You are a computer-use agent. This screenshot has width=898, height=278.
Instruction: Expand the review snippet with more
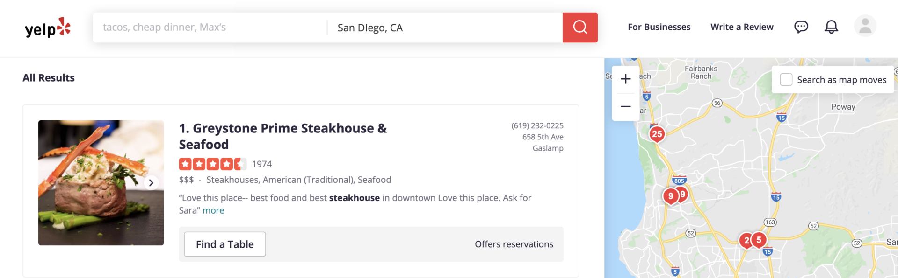213,210
